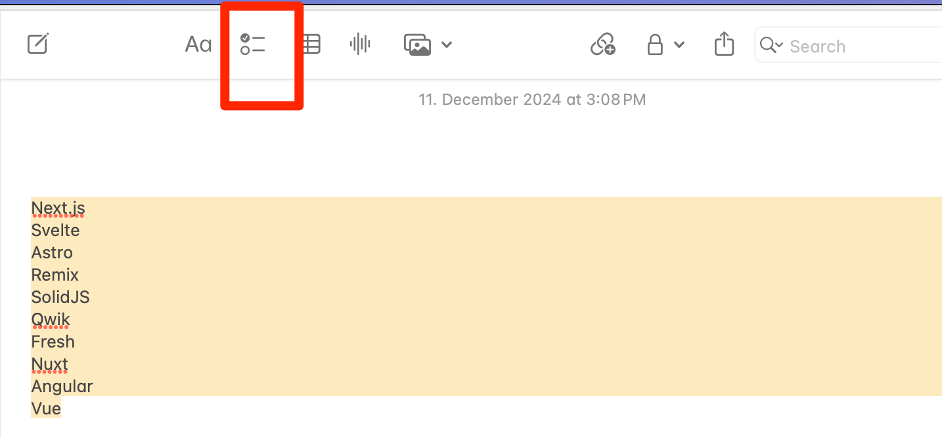The width and height of the screenshot is (942, 438).
Task: Start an audio recording with waveform icon
Action: 360,45
